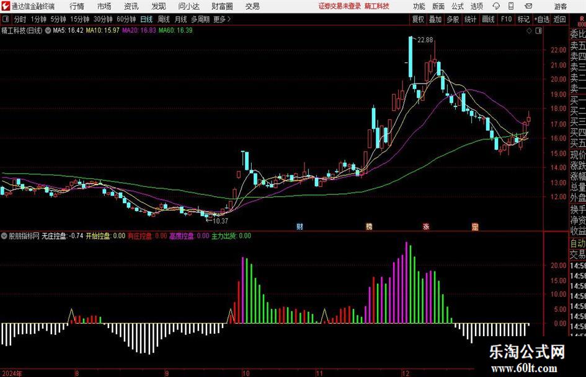The width and height of the screenshot is (586, 377).
Task: Select the 日线 daily tab
Action: coord(146,19)
